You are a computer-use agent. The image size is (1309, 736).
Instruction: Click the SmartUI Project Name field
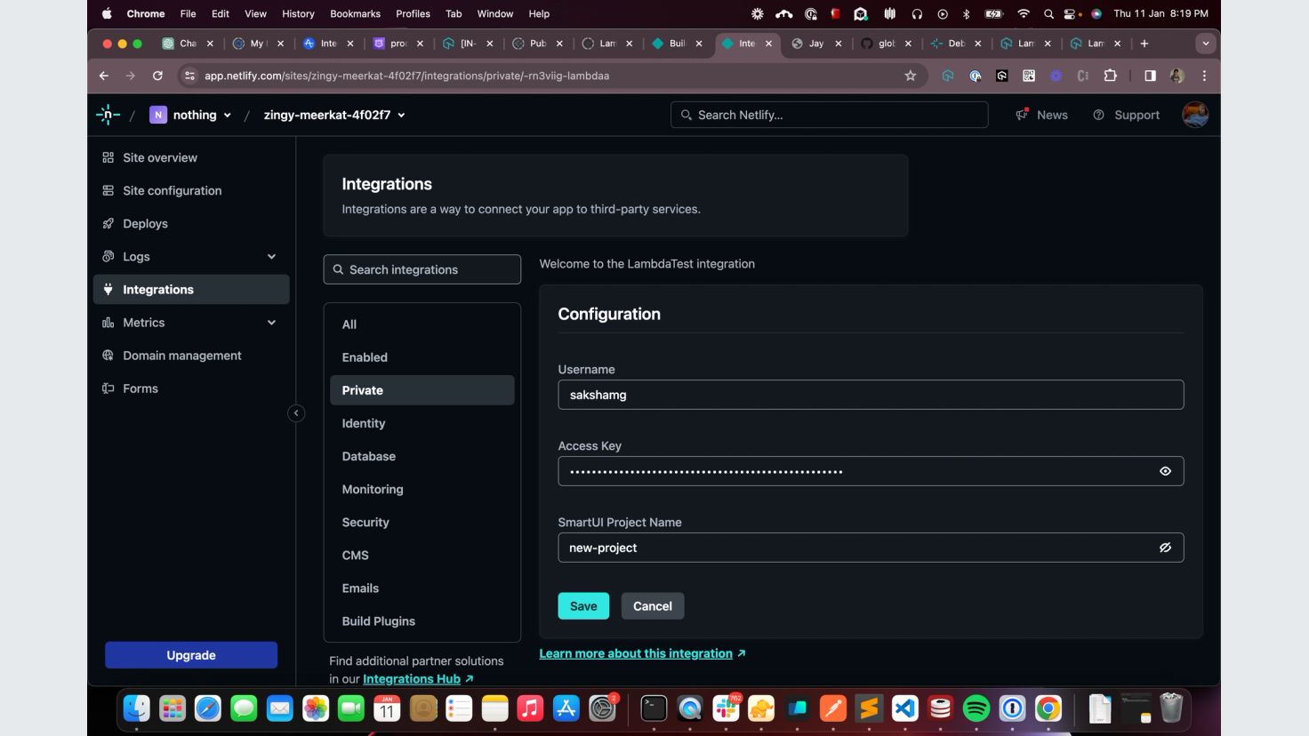point(871,548)
